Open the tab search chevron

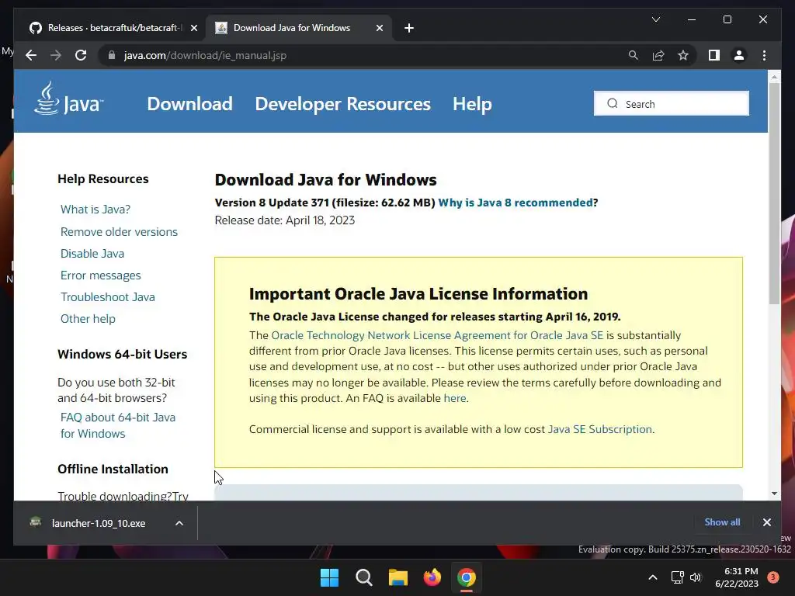pyautogui.click(x=655, y=19)
